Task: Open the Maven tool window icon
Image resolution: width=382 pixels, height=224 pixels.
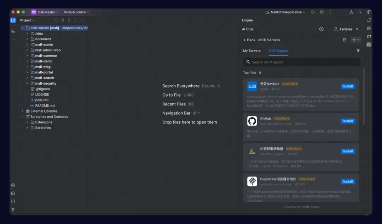Action: pos(369,36)
